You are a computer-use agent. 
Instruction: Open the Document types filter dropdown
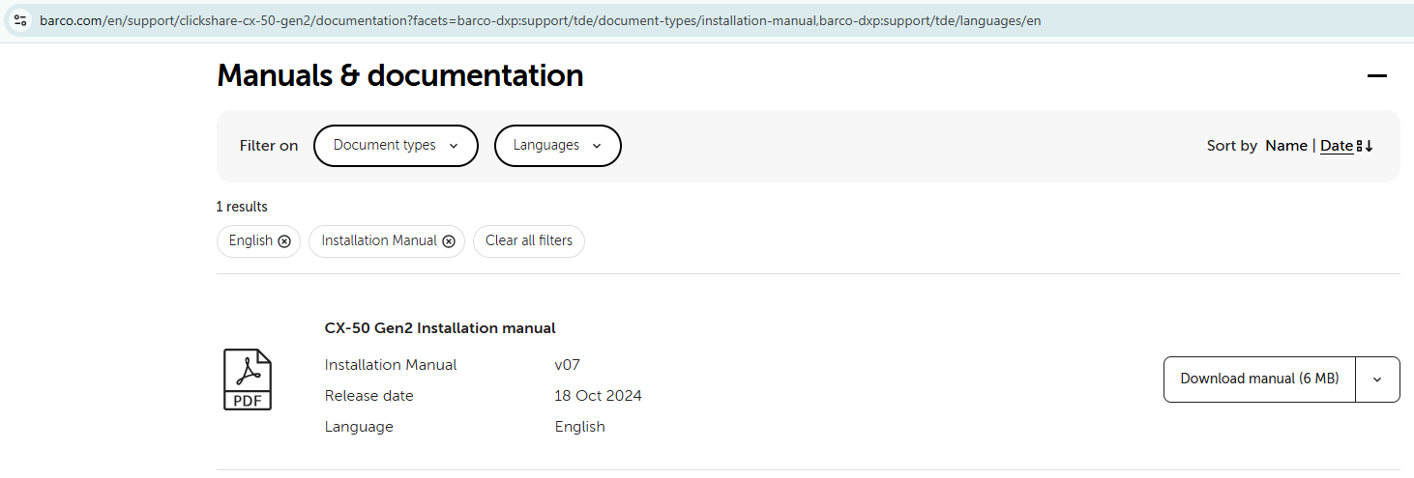[x=396, y=146]
